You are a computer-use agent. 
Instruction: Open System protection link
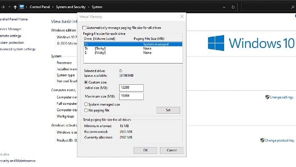pyautogui.click(x=12, y=43)
